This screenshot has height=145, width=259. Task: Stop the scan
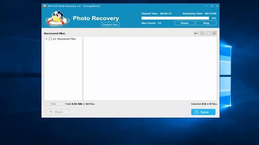206,23
